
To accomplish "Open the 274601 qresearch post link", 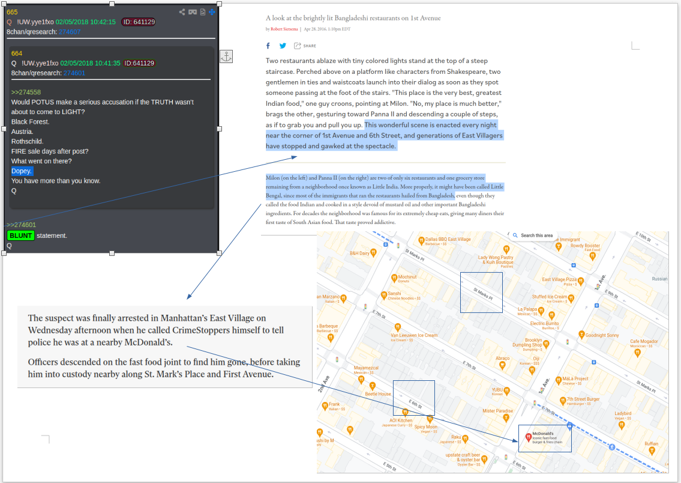I will (74, 73).
